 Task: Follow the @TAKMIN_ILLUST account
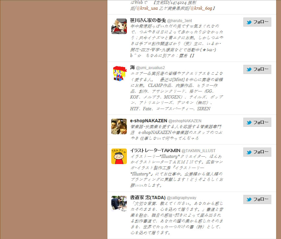pyautogui.click(x=257, y=152)
